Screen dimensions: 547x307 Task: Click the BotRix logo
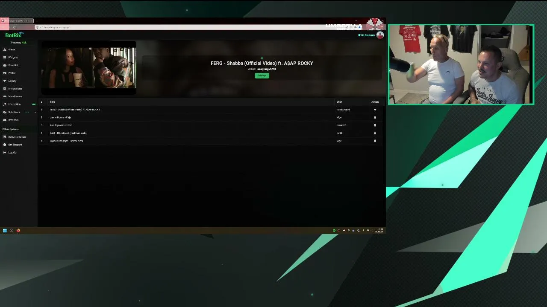click(13, 35)
